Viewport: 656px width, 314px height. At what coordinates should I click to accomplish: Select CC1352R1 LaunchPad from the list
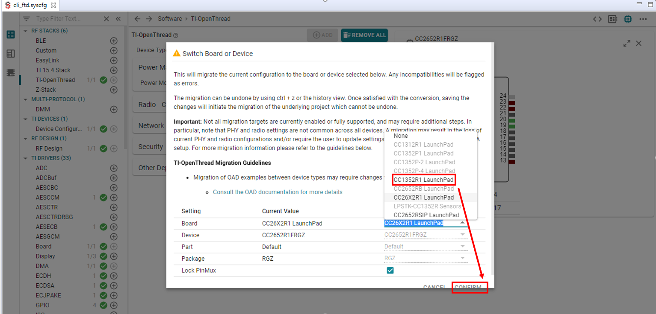(x=423, y=180)
